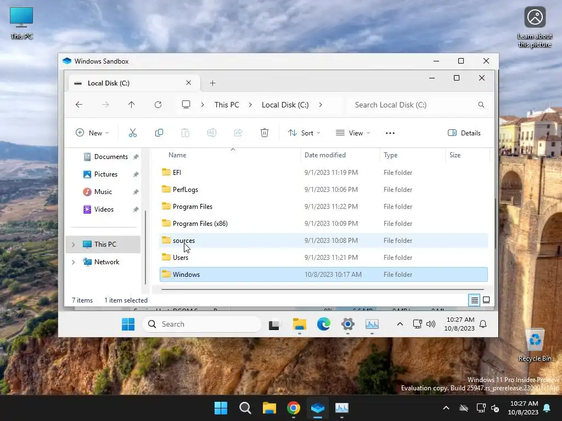Click the Paste icon in Explorer toolbar
This screenshot has height=421, width=562.
(186, 133)
